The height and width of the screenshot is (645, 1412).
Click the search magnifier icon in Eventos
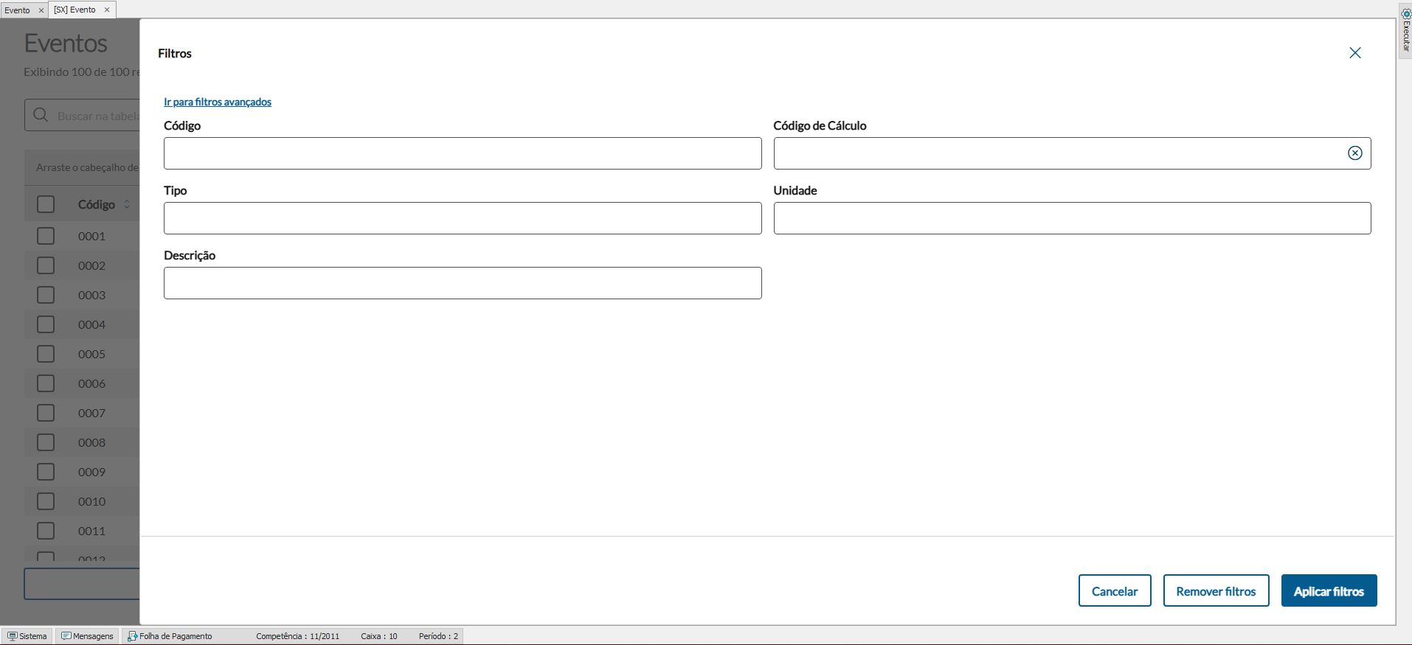41,116
